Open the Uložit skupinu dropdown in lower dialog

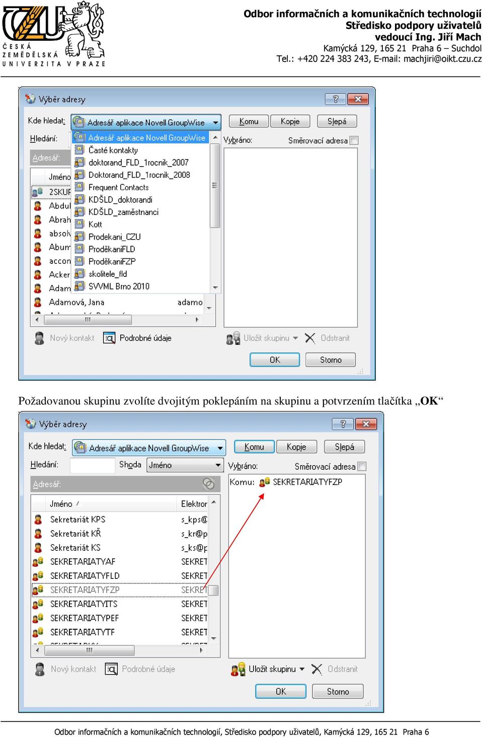pos(302,669)
